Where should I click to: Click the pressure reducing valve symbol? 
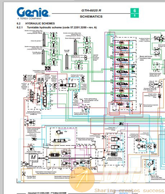[x=86, y=108]
